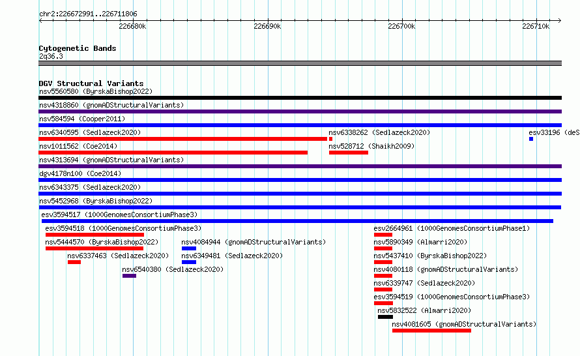Click the tiny red mark under nsv6338262

(x=330, y=139)
